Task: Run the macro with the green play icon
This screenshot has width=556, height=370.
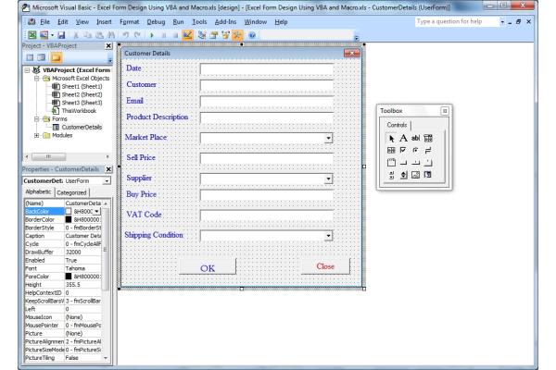Action: click(152, 35)
